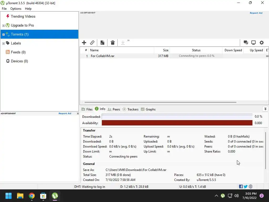Open the Options menu

16,9
